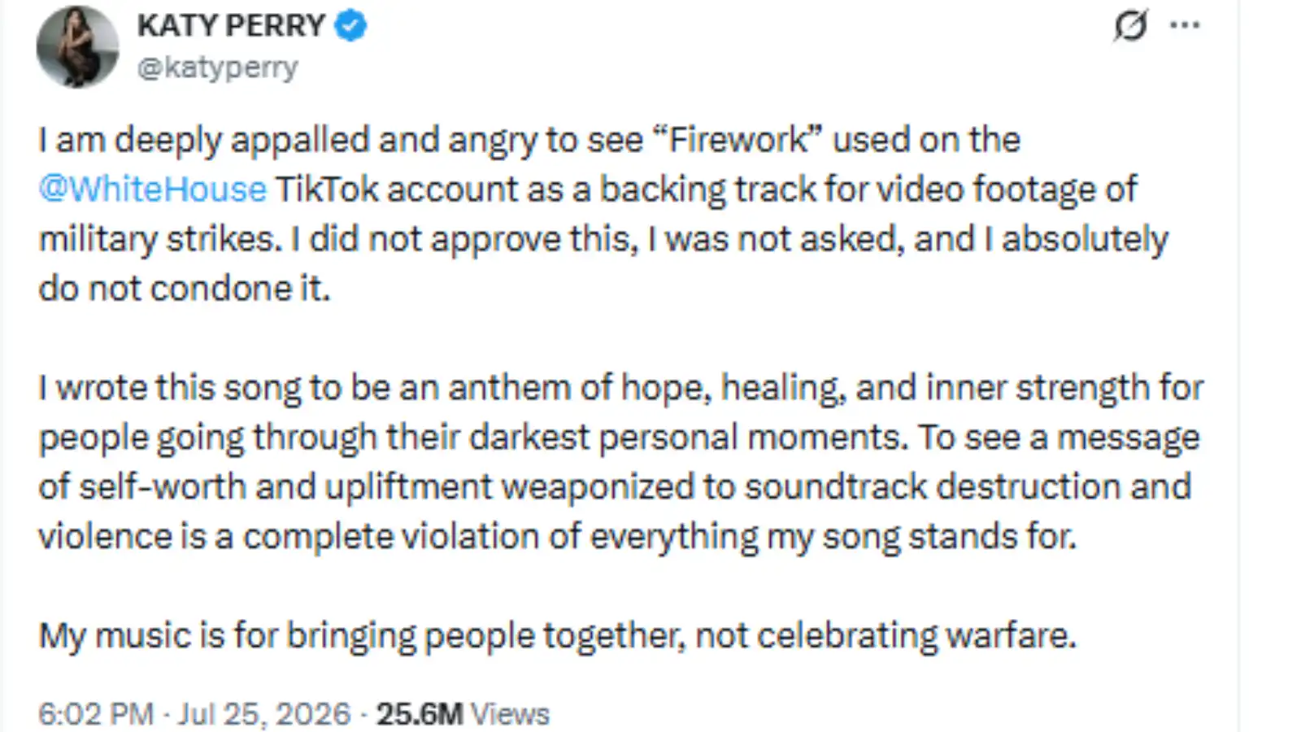
Task: Click the line starting "of self-worth and upliftment"
Action: coord(616,487)
